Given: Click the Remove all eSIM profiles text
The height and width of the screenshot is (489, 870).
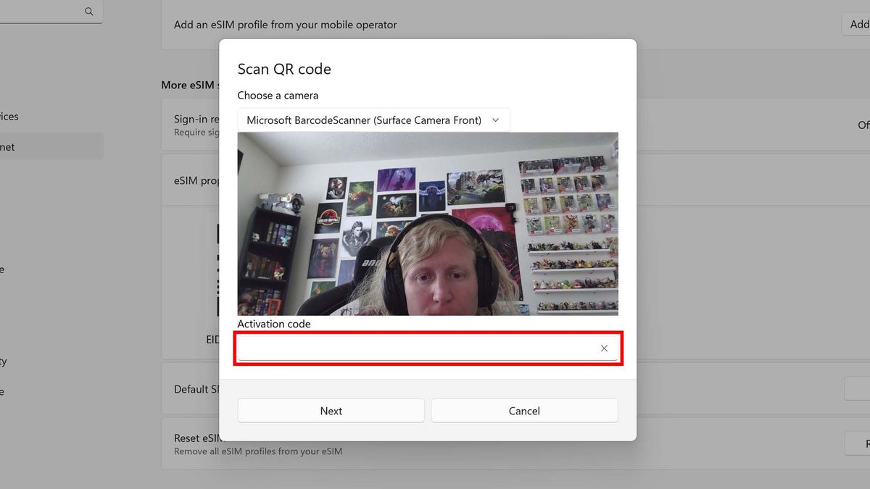Looking at the screenshot, I should (258, 451).
